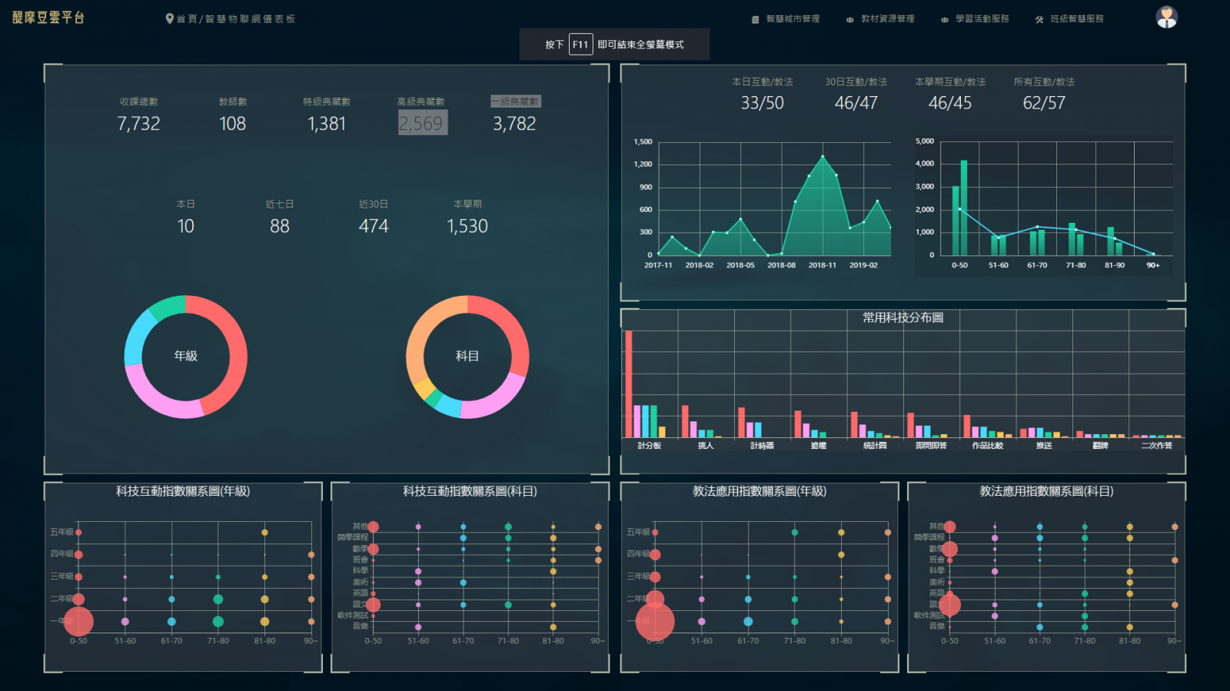Click the 本學期 1,530 count
This screenshot has width=1230, height=691.
click(467, 226)
